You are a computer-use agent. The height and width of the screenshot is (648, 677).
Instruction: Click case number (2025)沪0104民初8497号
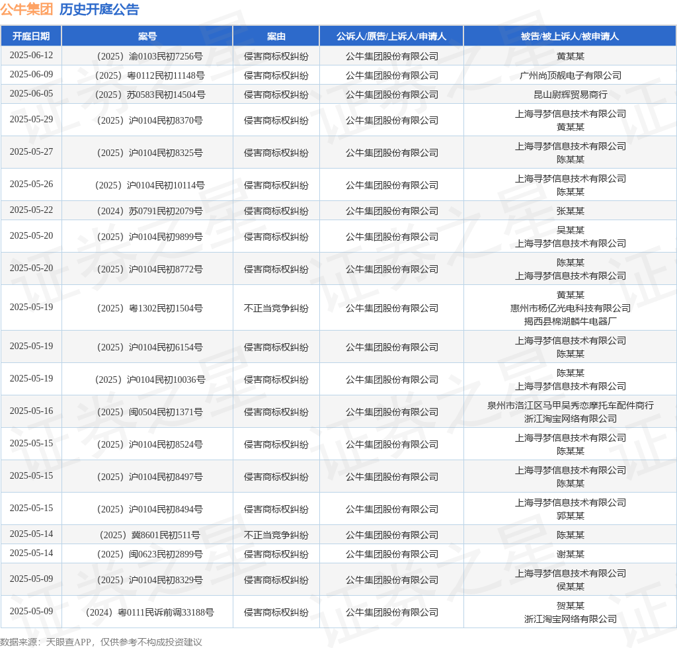pyautogui.click(x=149, y=477)
